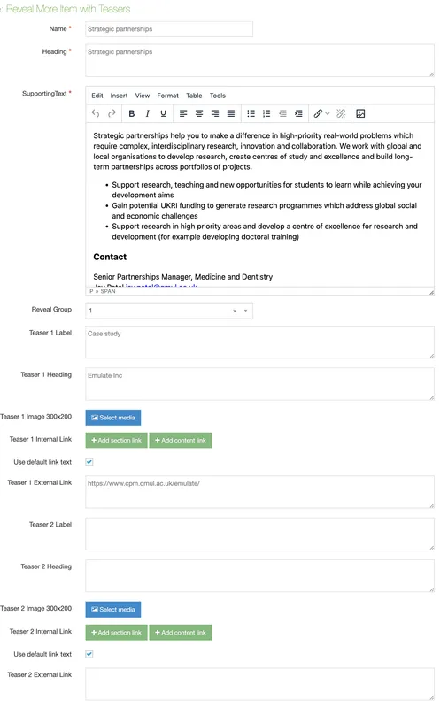Insert a bulleted list

pos(251,113)
